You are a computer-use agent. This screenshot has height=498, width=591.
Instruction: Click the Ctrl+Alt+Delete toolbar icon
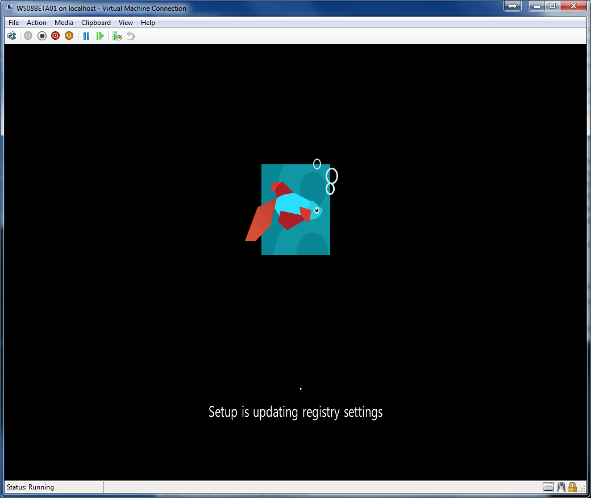tap(11, 36)
